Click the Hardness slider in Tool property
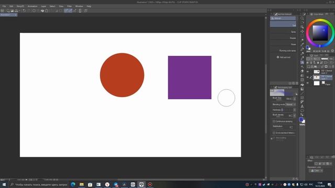335x188 pixels. (287, 110)
